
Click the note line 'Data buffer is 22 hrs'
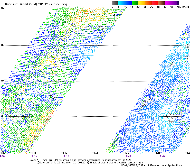[x=52, y=163]
